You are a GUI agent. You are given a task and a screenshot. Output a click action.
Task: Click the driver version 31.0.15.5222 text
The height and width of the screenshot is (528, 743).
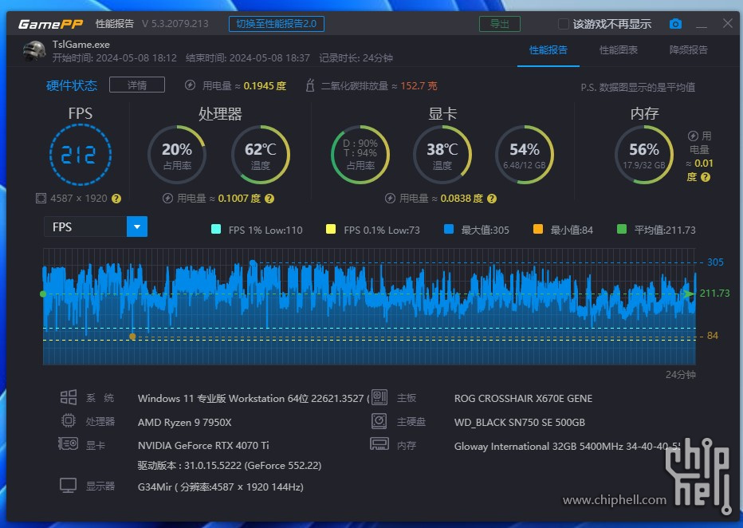230,466
